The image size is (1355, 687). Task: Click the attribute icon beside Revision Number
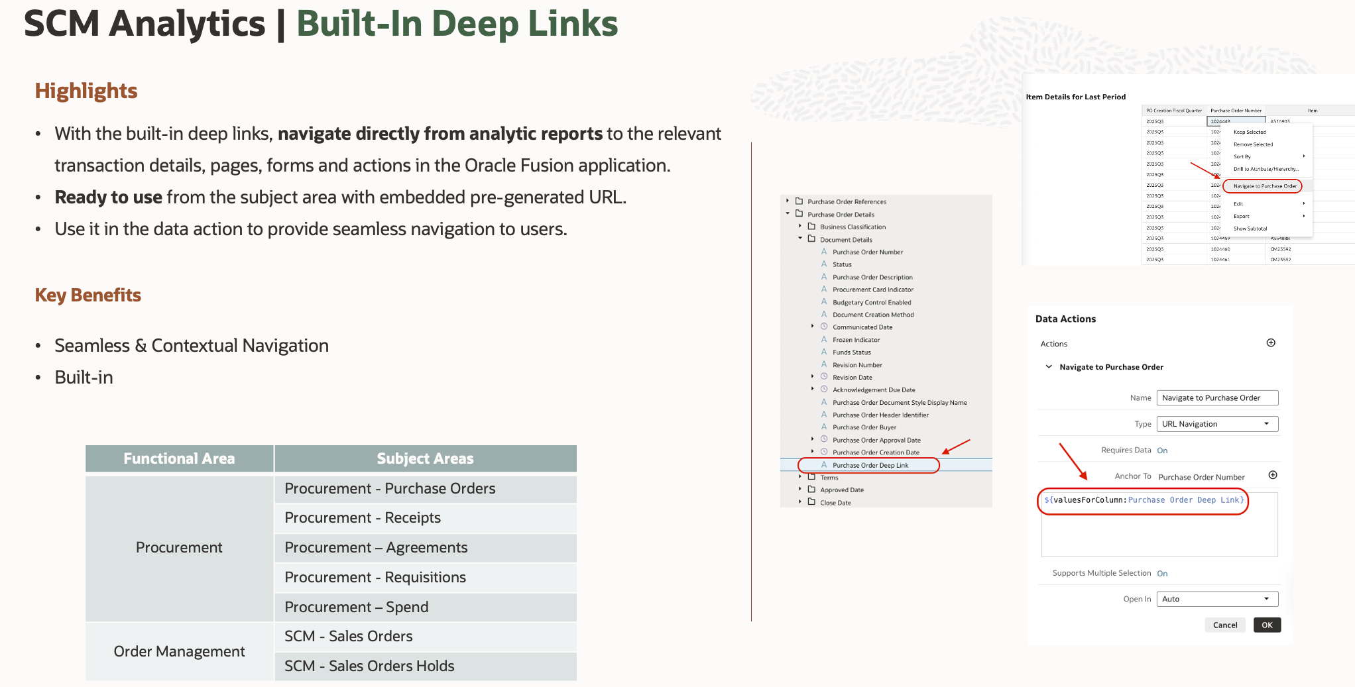point(824,364)
